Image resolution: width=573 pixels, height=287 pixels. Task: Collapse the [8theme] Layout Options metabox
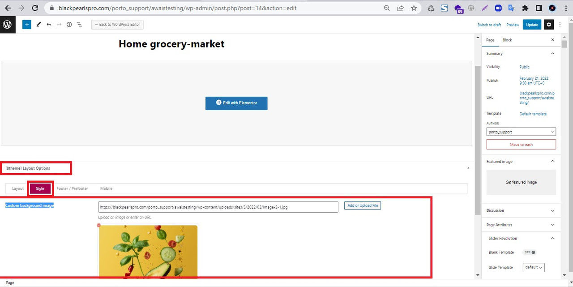[x=468, y=168]
